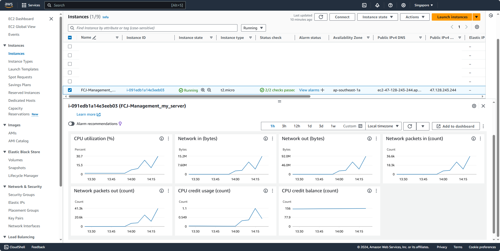Click Add to dashboard button

click(x=456, y=126)
